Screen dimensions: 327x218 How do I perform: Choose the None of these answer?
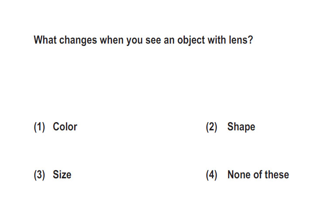[258, 174]
